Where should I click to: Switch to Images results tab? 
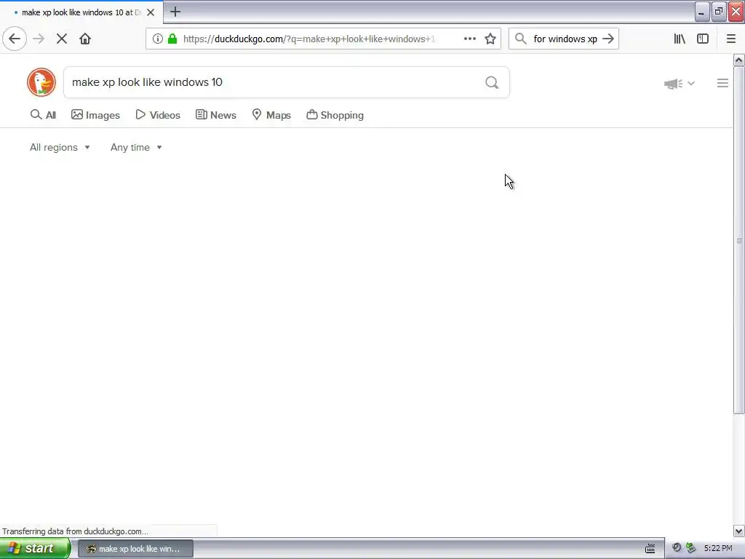point(95,115)
